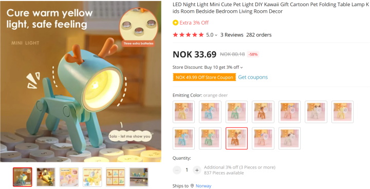View the last product gallery thumbnail
This screenshot has width=370, height=189.
point(139,177)
